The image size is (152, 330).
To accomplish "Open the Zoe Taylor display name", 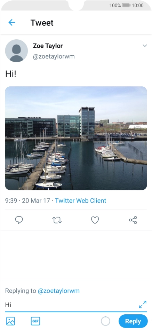I will pyautogui.click(x=48, y=46).
